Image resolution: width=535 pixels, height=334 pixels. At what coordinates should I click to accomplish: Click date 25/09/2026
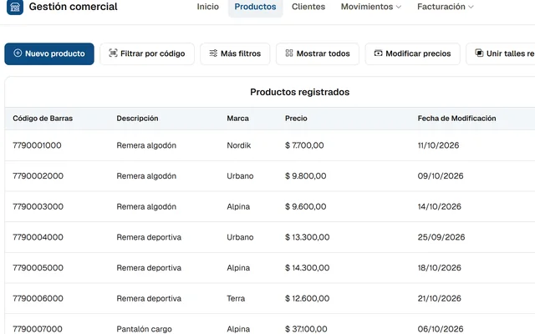point(441,237)
